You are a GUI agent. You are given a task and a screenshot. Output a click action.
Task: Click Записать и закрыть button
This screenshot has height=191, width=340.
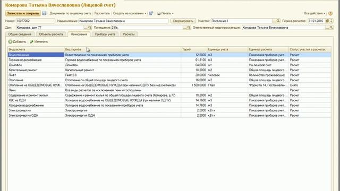23,13
